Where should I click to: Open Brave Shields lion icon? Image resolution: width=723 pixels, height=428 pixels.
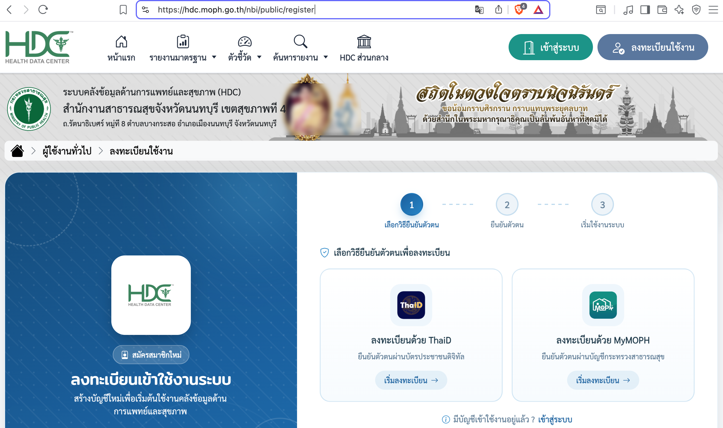(519, 10)
